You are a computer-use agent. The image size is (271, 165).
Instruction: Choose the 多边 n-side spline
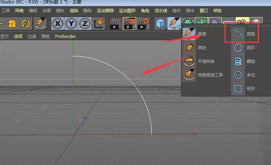pos(244,75)
